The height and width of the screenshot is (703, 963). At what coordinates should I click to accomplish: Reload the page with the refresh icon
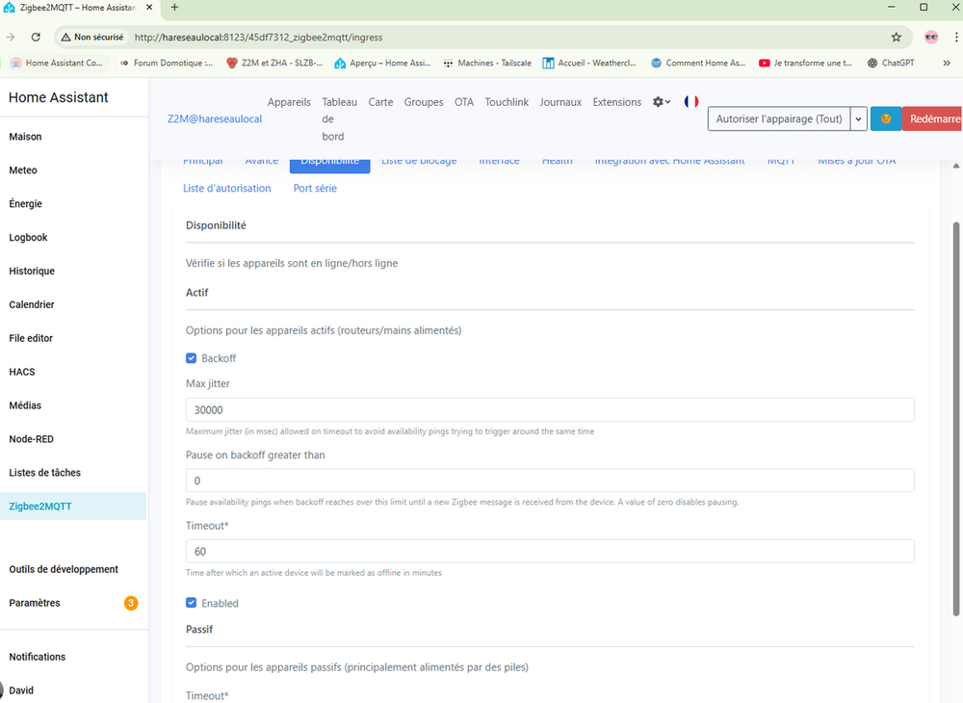click(36, 37)
